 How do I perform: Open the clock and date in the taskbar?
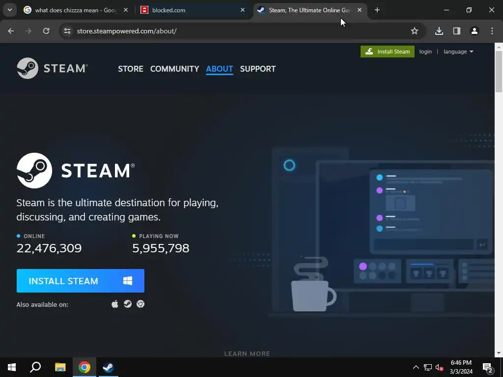point(461,367)
